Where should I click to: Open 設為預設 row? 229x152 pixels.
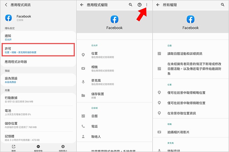click(38, 80)
